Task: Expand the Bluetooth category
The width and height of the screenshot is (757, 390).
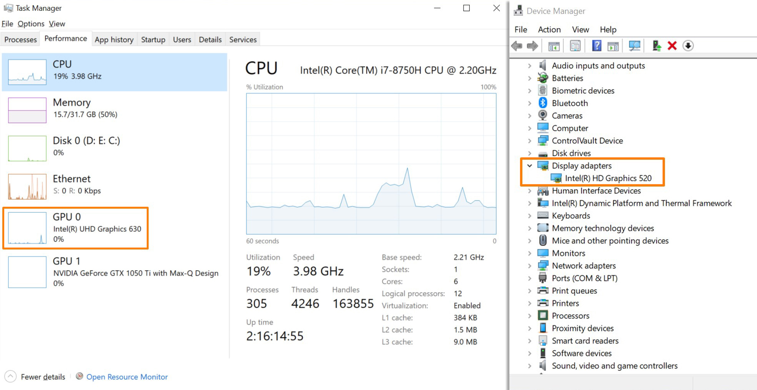Action: (x=530, y=103)
